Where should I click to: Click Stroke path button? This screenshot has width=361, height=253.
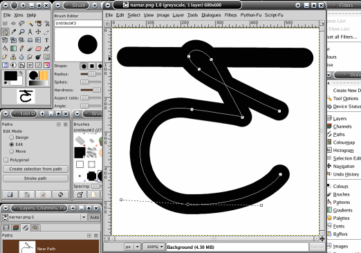coord(35,178)
